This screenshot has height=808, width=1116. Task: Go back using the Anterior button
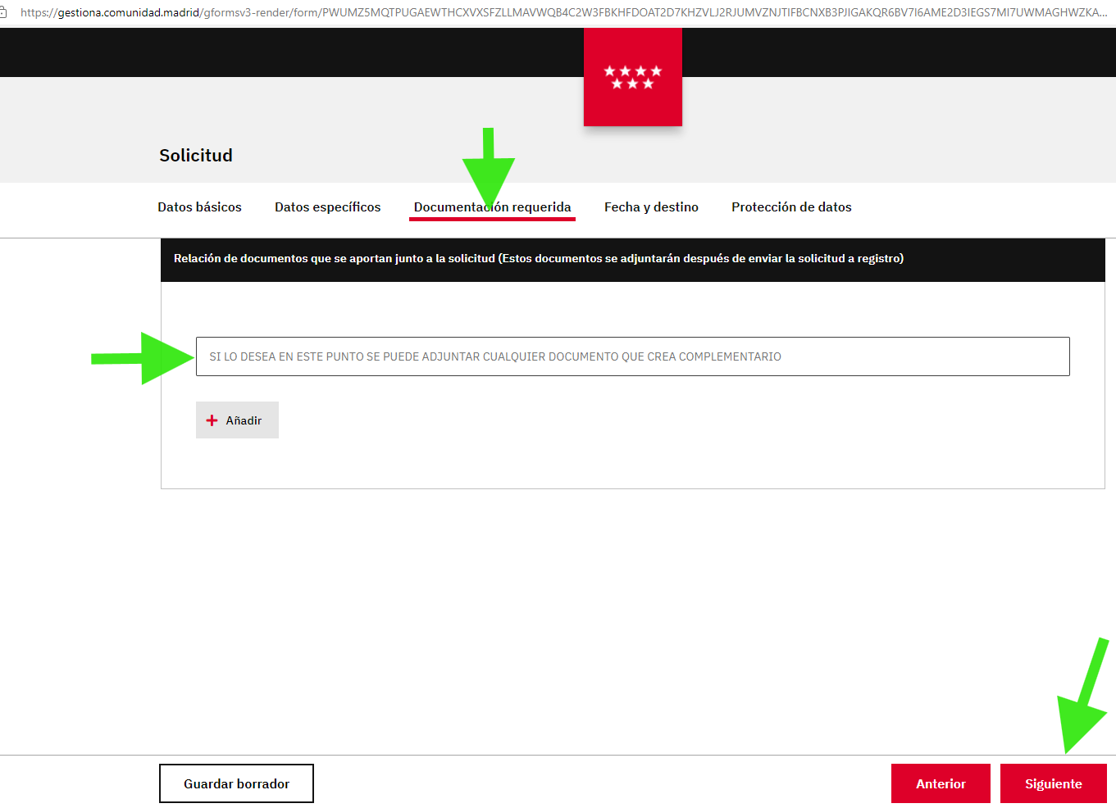941,783
